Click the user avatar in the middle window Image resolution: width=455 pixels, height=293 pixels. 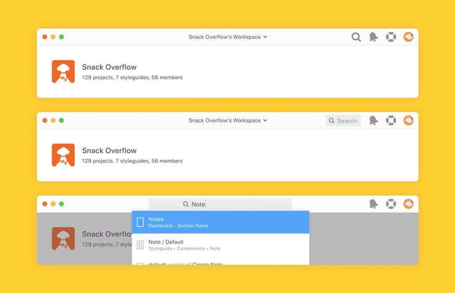pyautogui.click(x=408, y=120)
